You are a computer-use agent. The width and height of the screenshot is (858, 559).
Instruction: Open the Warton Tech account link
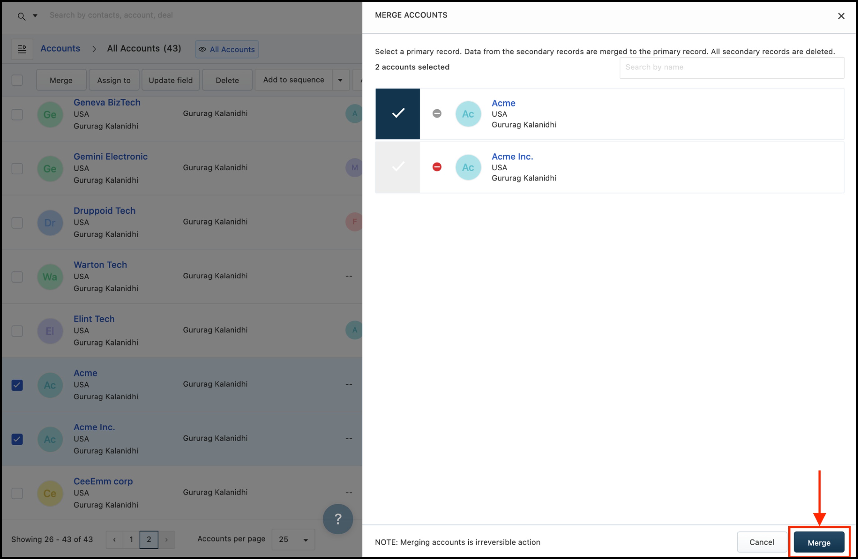pyautogui.click(x=100, y=265)
